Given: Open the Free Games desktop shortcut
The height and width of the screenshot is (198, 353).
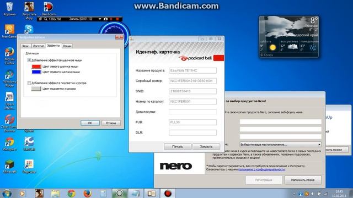Looking at the screenshot, I should pos(9,31).
